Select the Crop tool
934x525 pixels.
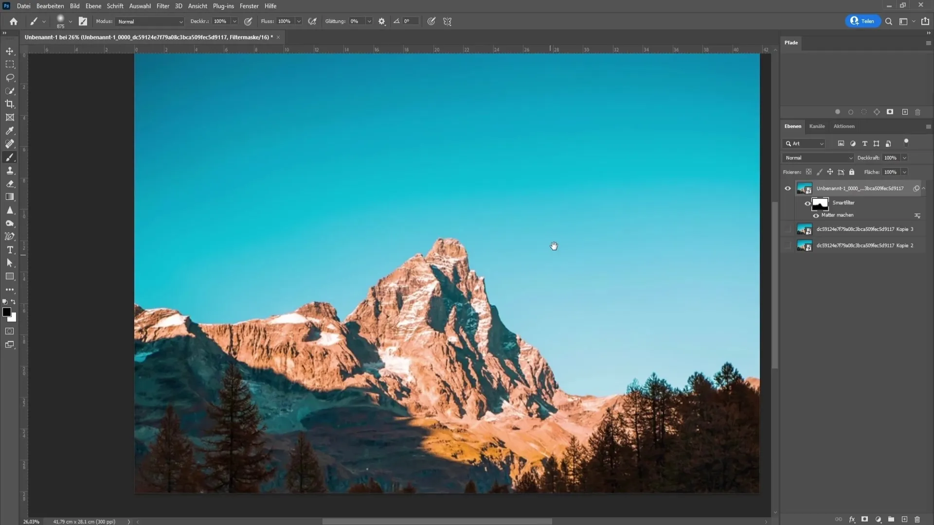click(10, 104)
